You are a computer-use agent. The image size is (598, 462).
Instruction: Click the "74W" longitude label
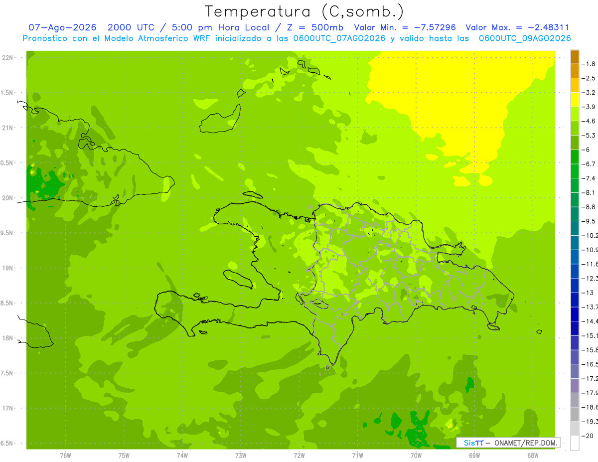click(182, 455)
